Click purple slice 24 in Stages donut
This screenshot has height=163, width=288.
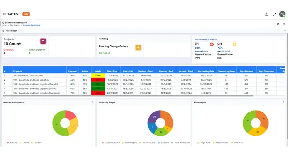click(154, 117)
